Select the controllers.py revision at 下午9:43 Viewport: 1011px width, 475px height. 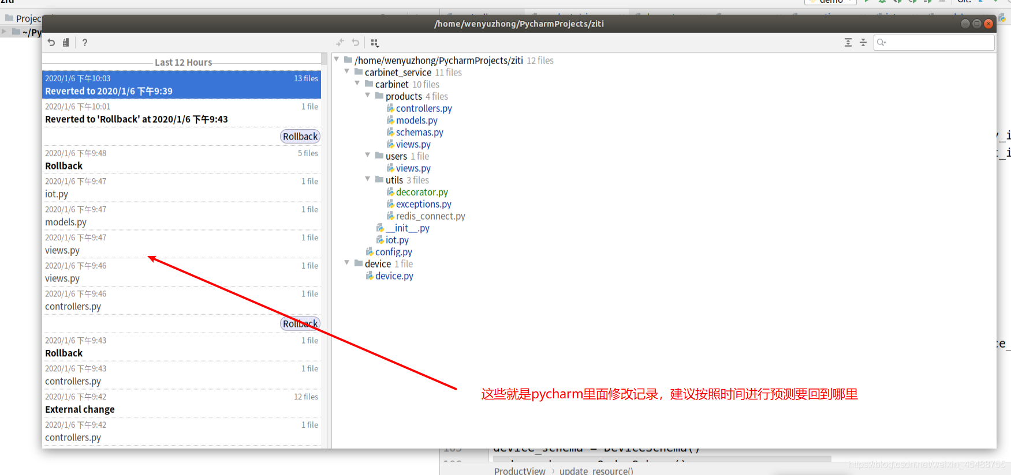181,375
